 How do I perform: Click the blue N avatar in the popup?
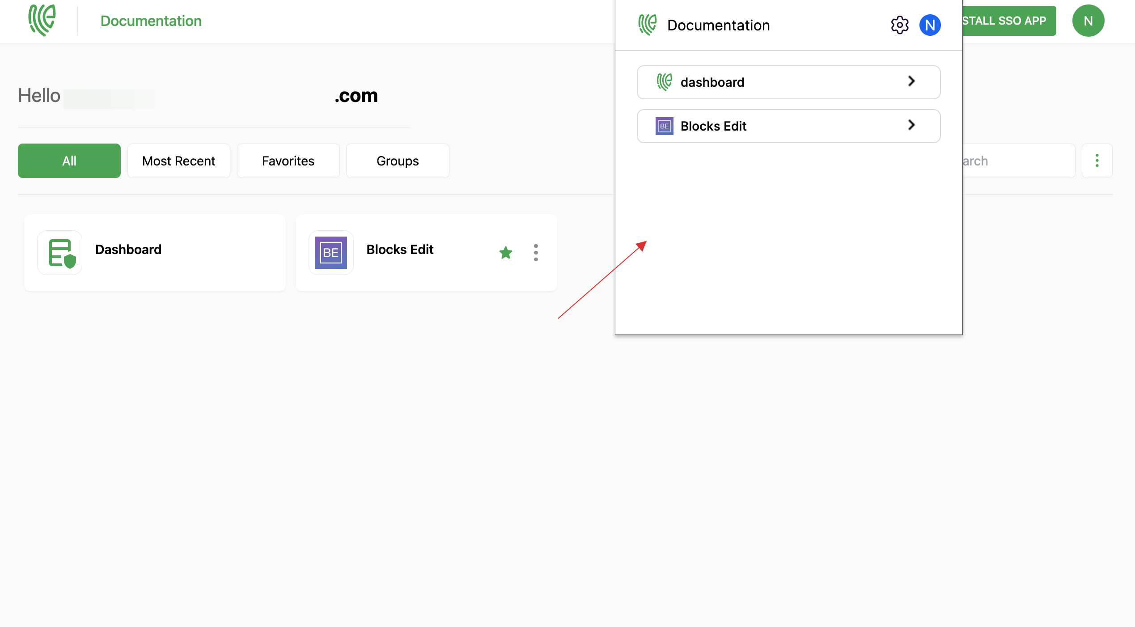tap(930, 25)
